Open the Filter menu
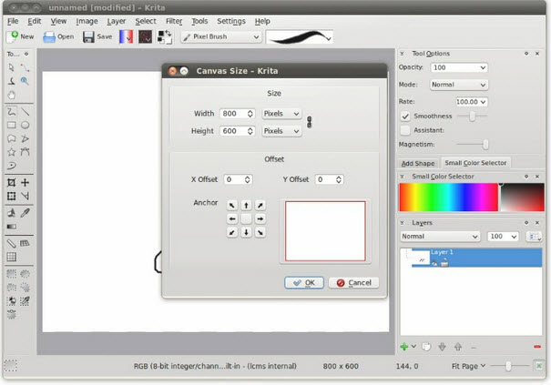551x385 pixels. (x=174, y=21)
